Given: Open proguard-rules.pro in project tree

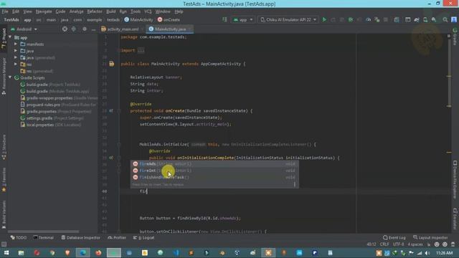Looking at the screenshot, I should (58, 105).
